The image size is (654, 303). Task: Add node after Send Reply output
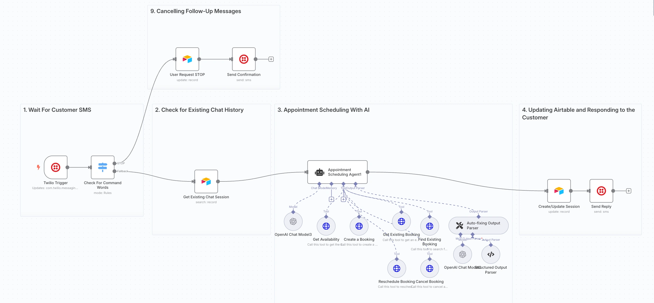pyautogui.click(x=629, y=191)
